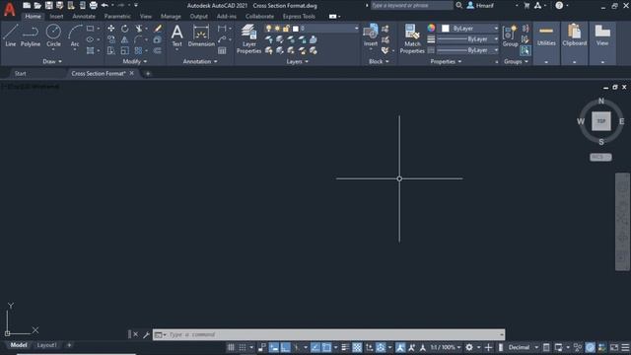Select the Dimension tool

(x=201, y=35)
